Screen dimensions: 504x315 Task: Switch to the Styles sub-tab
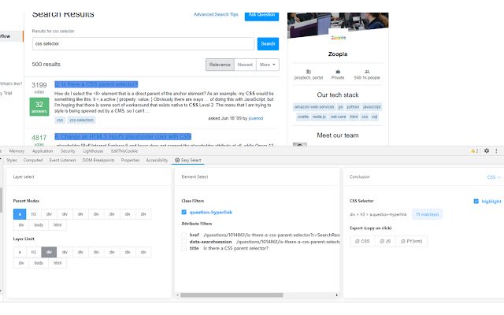pyautogui.click(x=12, y=160)
